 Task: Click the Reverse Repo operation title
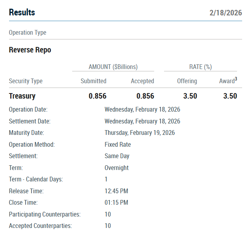click(30, 50)
